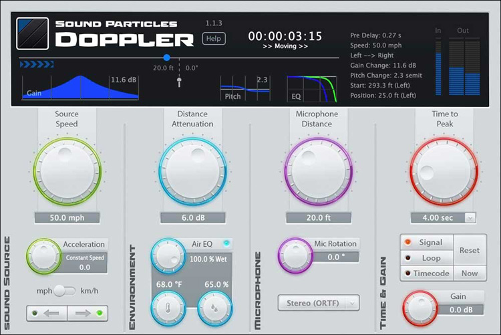Click the Reset button
The width and height of the screenshot is (501, 335).
click(470, 250)
